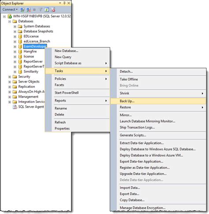Open the Shrink submenu
The image size is (209, 214).
click(x=158, y=94)
